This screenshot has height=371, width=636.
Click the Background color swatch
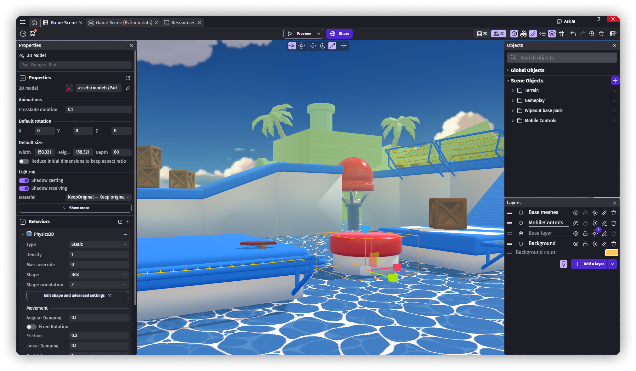[611, 252]
